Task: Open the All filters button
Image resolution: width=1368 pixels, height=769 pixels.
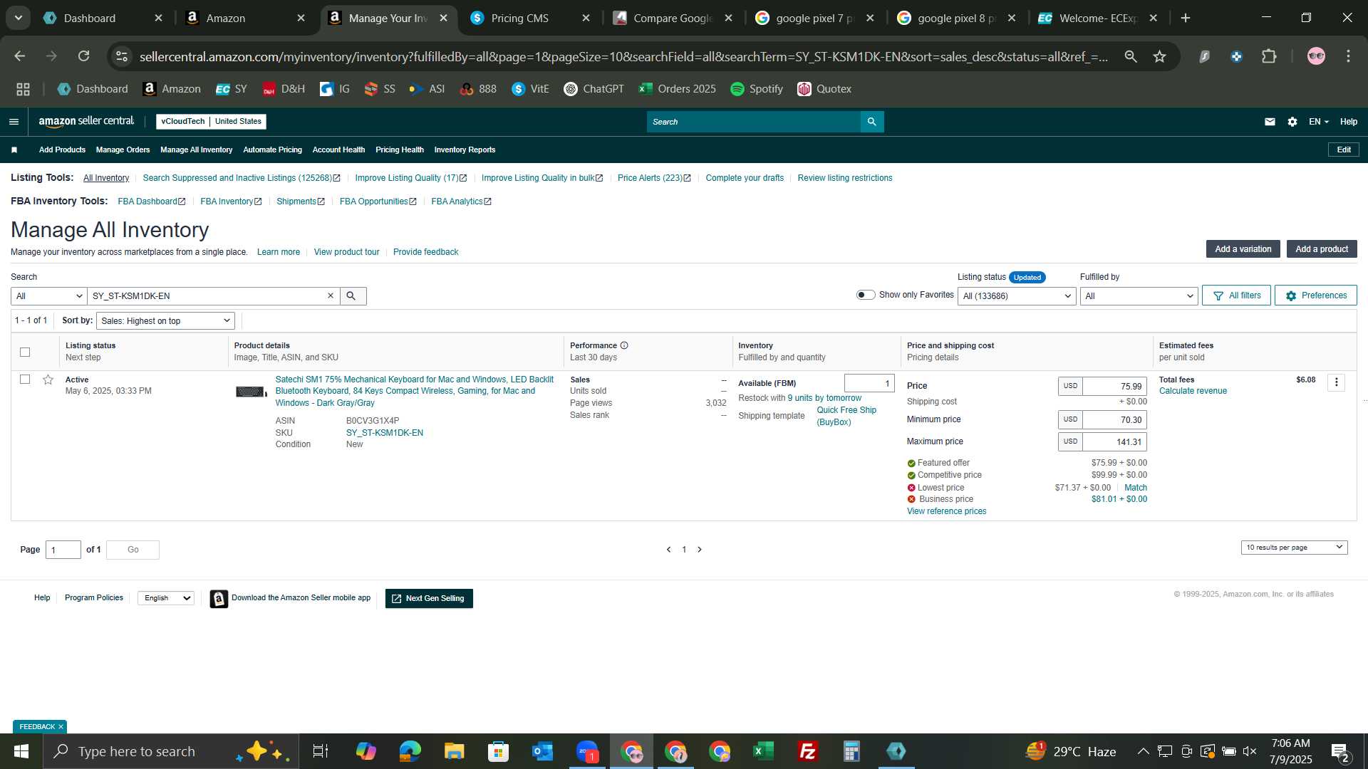Action: pos(1236,295)
